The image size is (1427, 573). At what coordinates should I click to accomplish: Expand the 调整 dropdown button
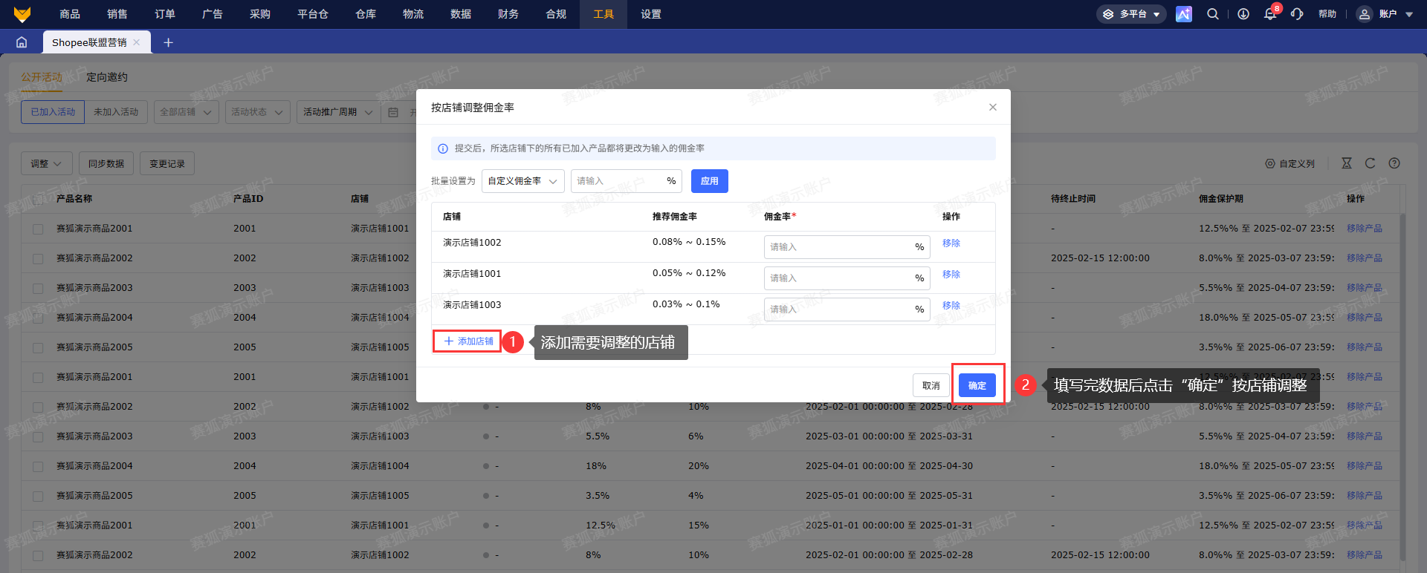click(x=46, y=163)
